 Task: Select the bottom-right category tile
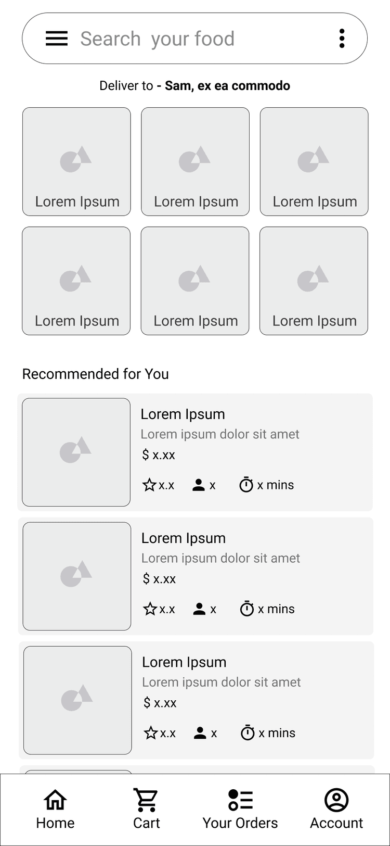(314, 281)
